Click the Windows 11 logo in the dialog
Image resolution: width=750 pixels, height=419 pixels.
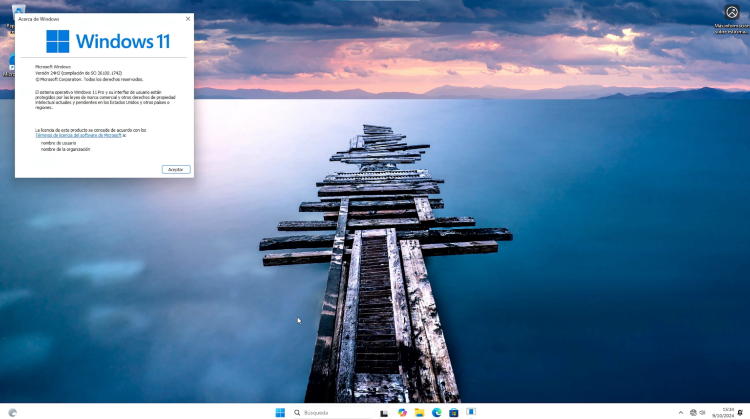(58, 41)
